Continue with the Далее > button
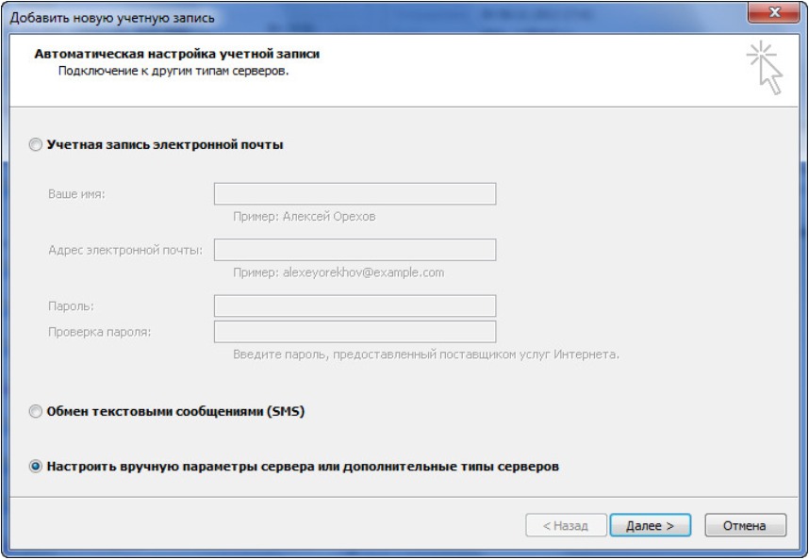The image size is (809, 560). click(x=650, y=525)
